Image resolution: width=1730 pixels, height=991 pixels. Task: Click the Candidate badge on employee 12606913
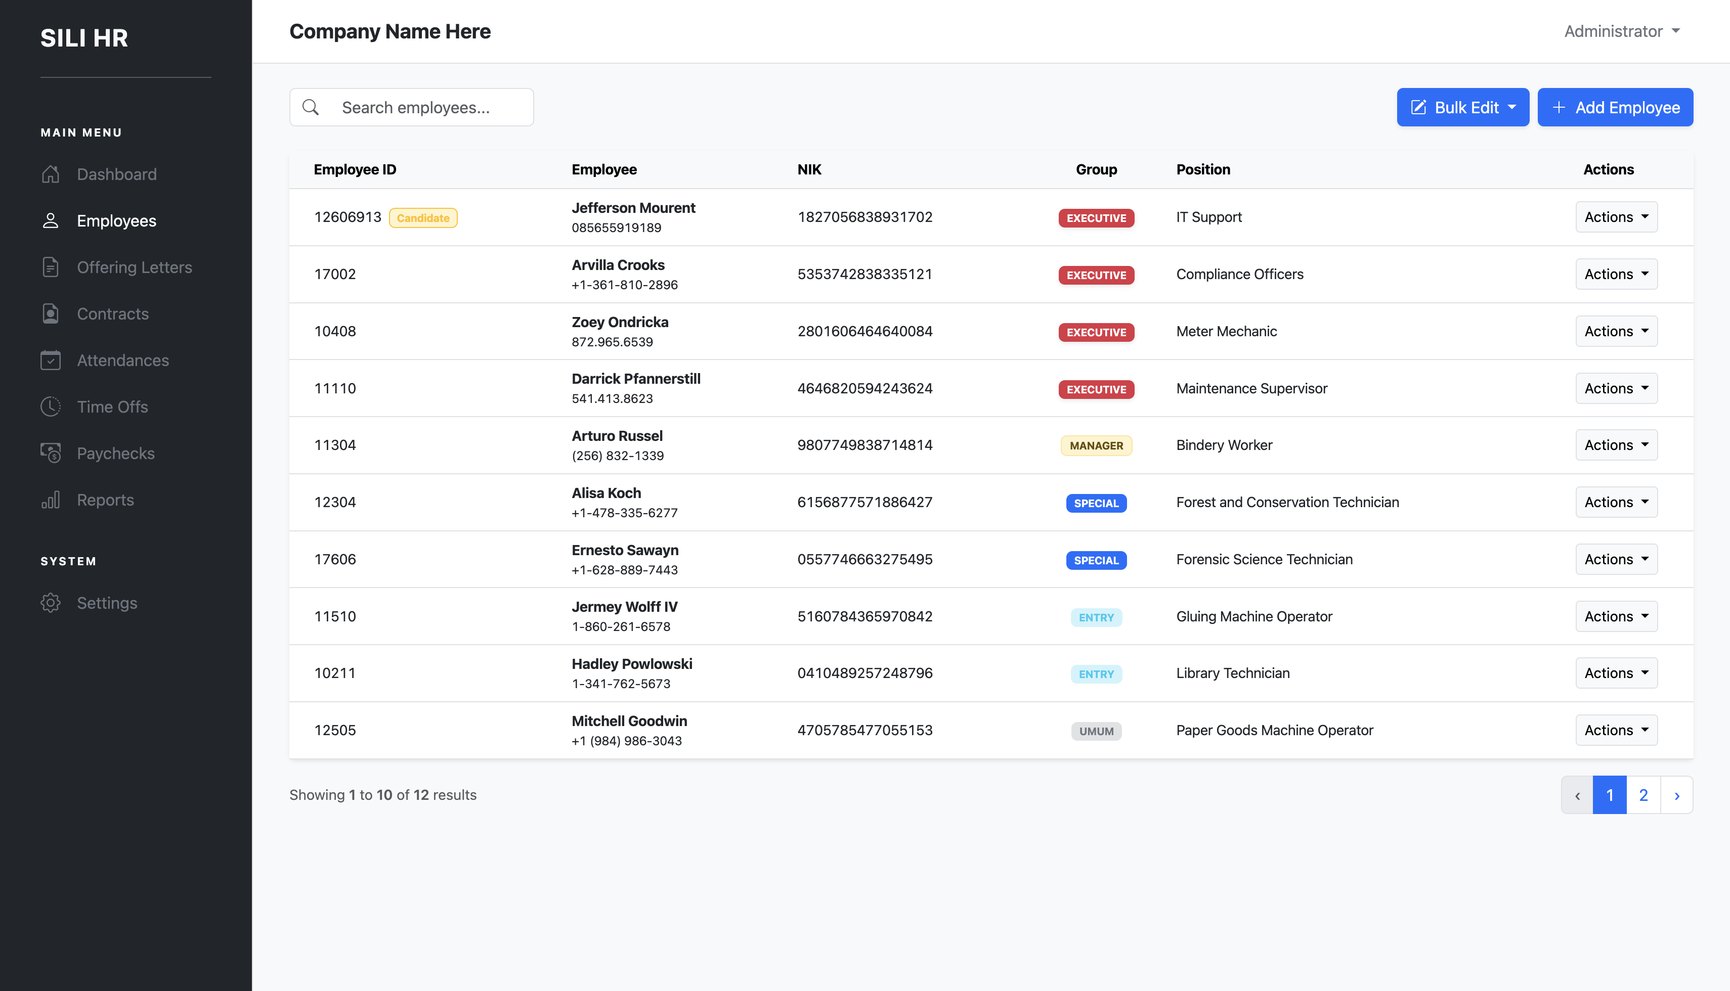(x=423, y=218)
